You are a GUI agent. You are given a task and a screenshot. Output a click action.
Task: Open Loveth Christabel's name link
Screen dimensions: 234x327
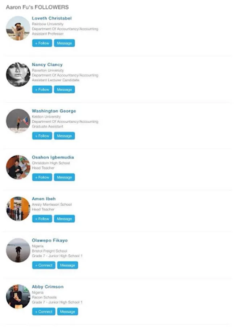click(x=52, y=19)
